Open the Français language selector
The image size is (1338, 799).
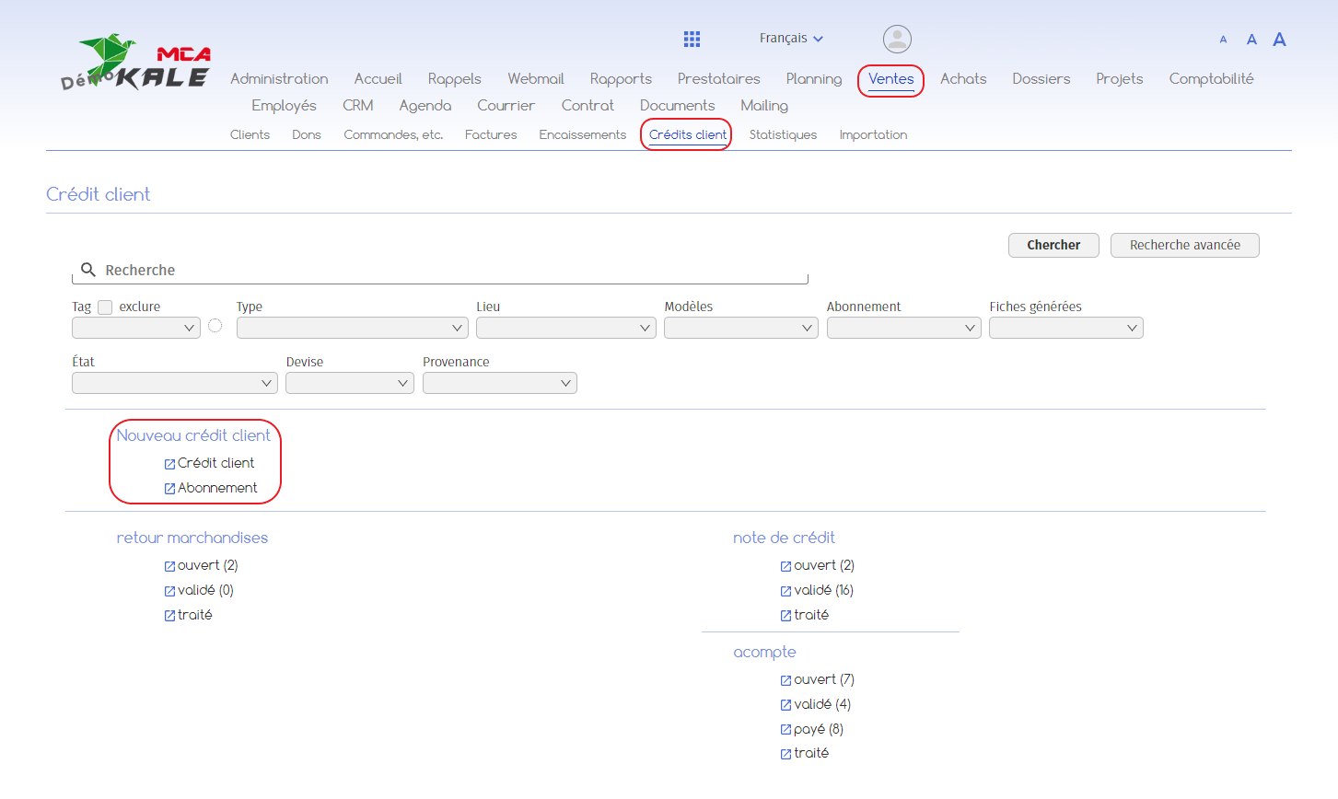point(790,39)
